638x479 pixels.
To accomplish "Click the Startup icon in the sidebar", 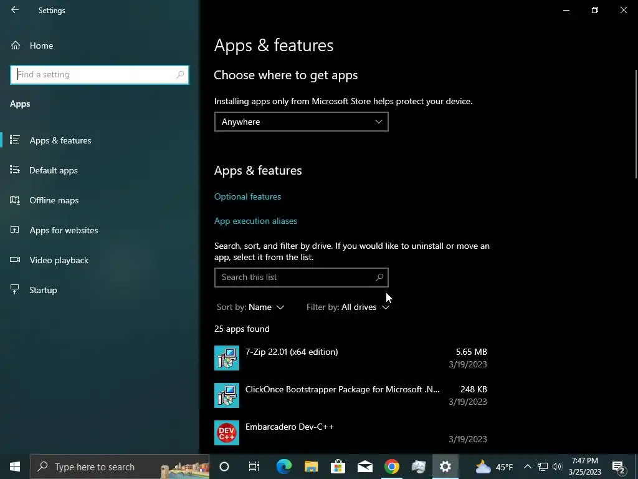I will pyautogui.click(x=15, y=289).
